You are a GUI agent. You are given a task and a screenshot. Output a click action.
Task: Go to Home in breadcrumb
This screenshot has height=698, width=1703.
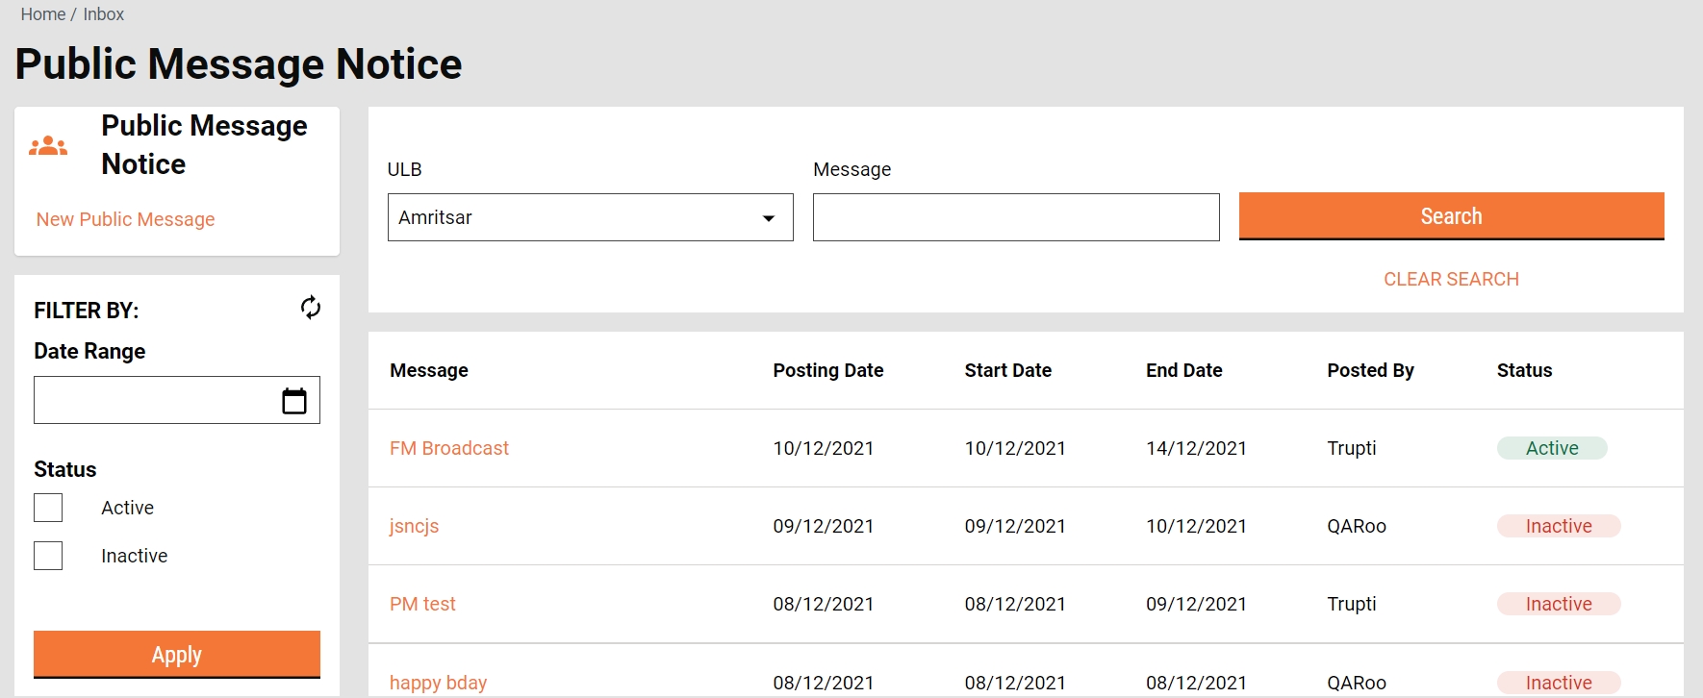pyautogui.click(x=42, y=14)
